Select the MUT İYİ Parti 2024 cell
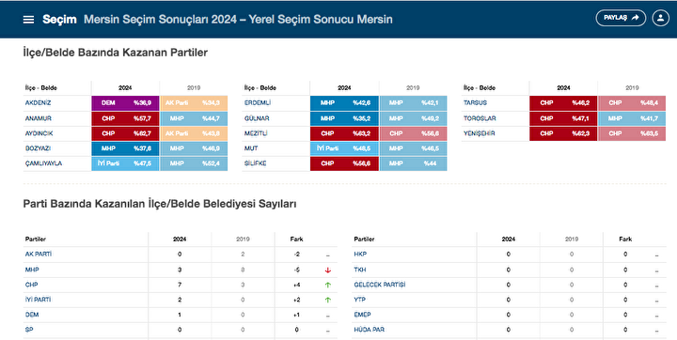Image resolution: width=677 pixels, height=340 pixels. coord(344,148)
